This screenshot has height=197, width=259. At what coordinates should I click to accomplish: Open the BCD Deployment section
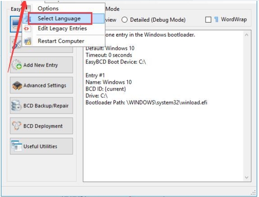(x=41, y=126)
